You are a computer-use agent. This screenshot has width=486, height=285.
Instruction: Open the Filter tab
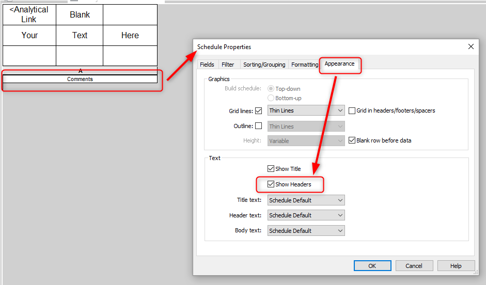coord(228,65)
